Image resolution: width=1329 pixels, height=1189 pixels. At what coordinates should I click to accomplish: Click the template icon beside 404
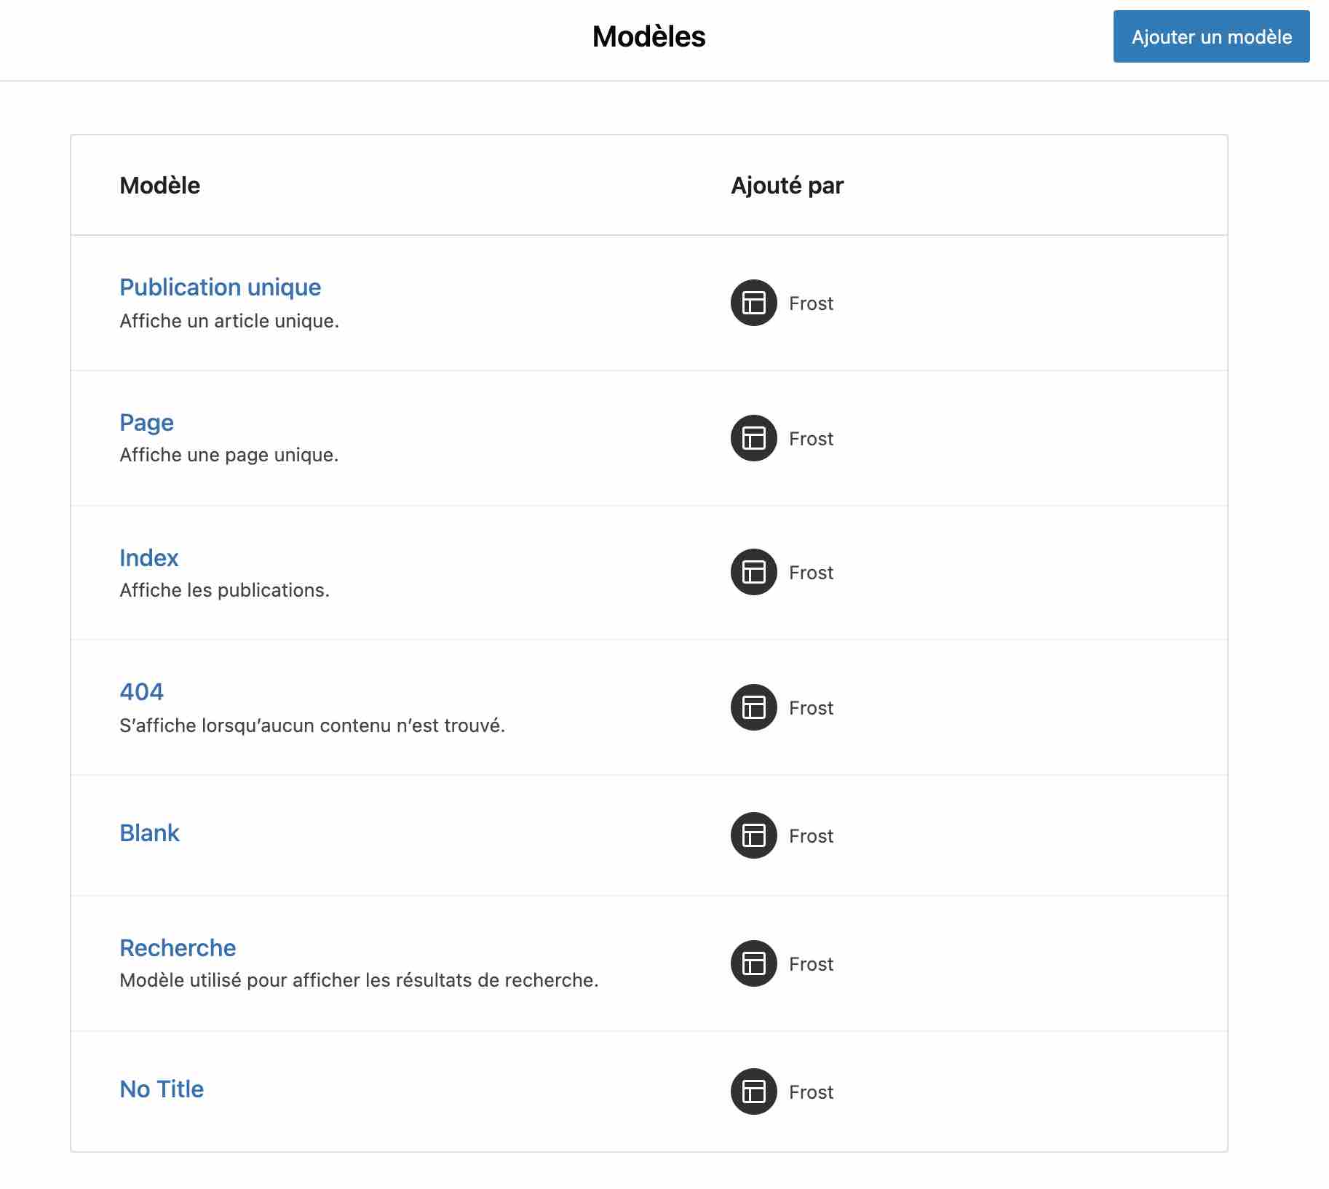tap(753, 707)
